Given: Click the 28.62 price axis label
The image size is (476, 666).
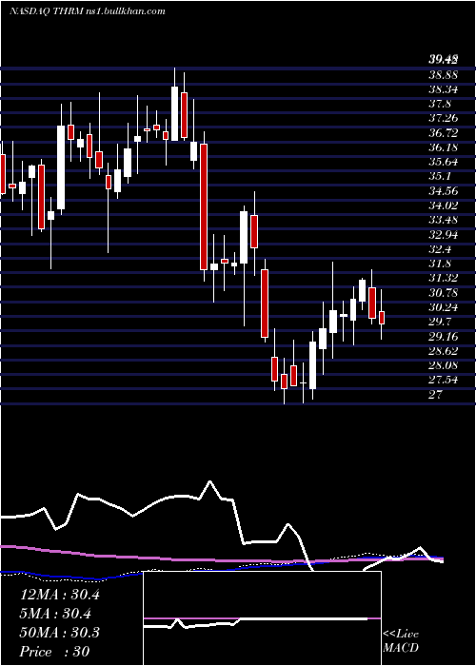Looking at the screenshot, I should (x=444, y=351).
